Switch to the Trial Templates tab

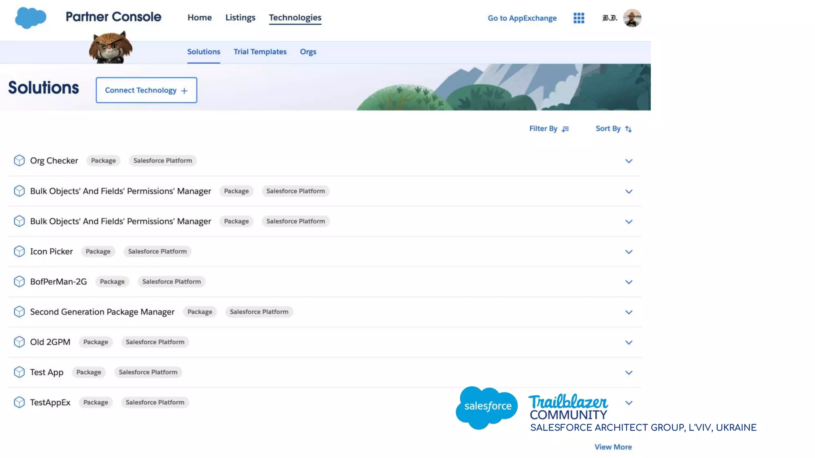coord(260,52)
